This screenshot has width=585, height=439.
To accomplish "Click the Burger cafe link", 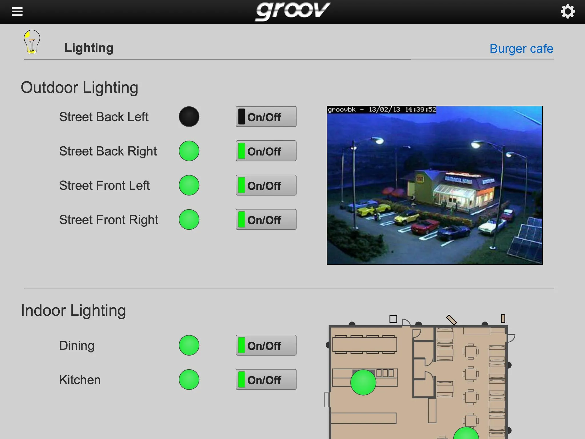I will (x=522, y=48).
